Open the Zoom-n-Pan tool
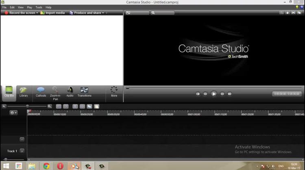The image size is (305, 170). pyautogui.click(x=55, y=93)
